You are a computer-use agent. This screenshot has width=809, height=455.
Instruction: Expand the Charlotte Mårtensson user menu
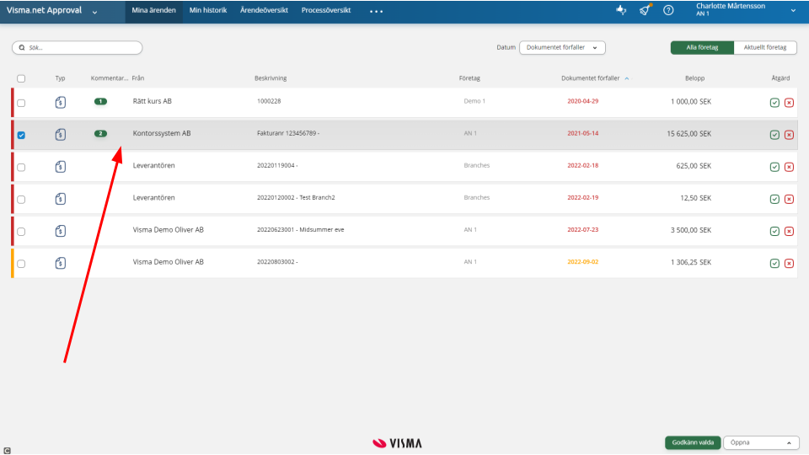coord(793,10)
